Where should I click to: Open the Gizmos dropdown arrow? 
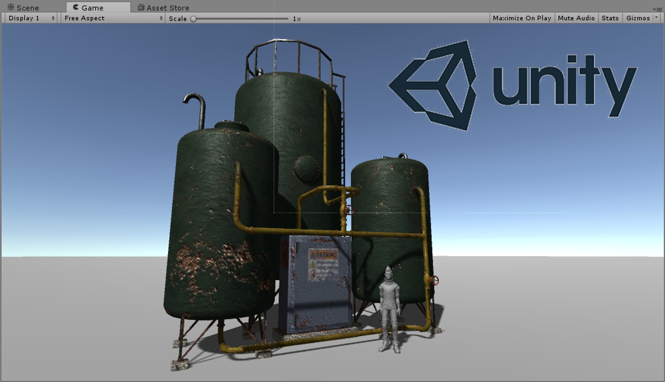[656, 18]
